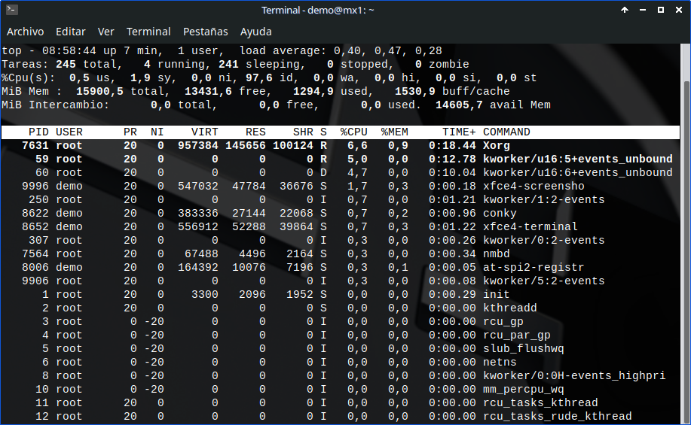
Task: Click the USER column header
Action: [69, 132]
